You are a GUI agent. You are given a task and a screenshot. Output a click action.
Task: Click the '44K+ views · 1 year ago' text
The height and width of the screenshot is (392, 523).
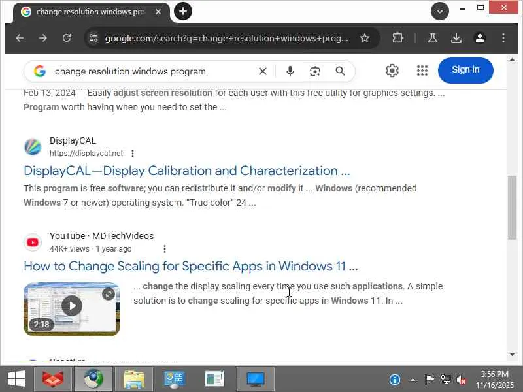(91, 249)
